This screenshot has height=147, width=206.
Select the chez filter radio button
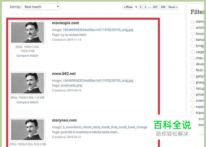(193, 58)
